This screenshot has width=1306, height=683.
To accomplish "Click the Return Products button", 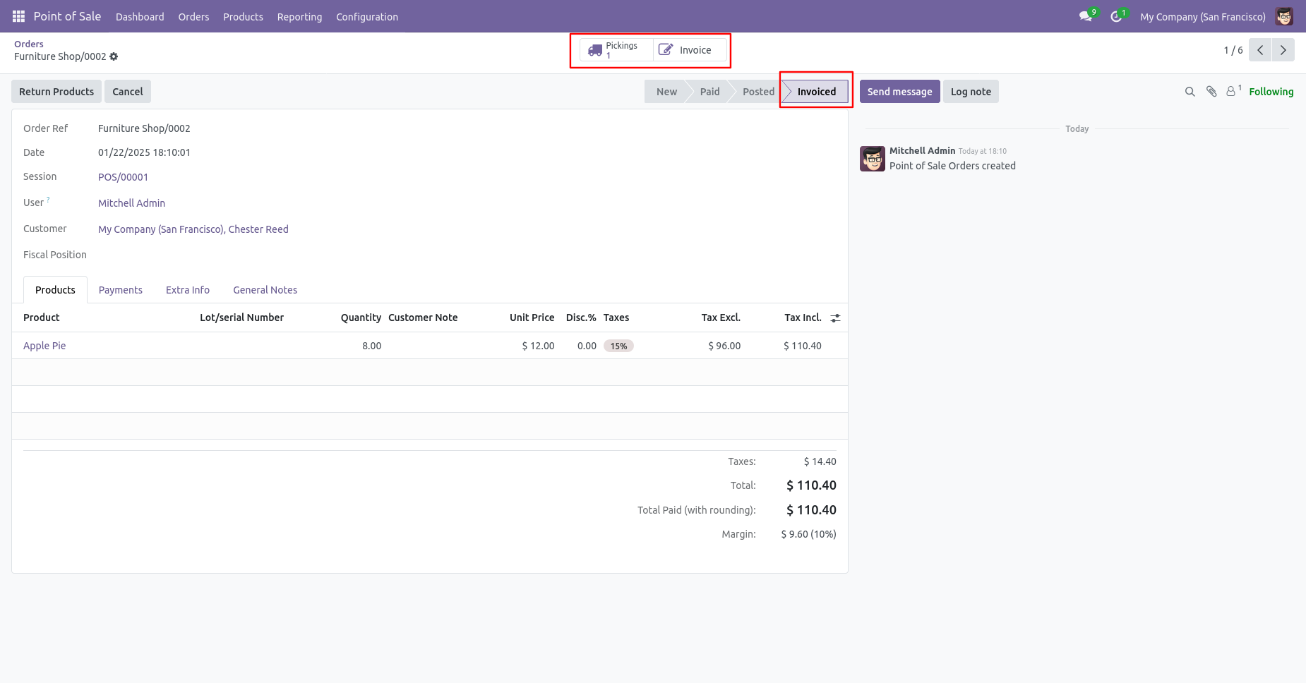I will (x=56, y=92).
